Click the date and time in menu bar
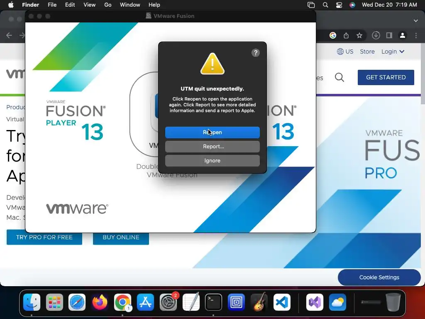Screen dimensions: 425x319 pos(389,5)
